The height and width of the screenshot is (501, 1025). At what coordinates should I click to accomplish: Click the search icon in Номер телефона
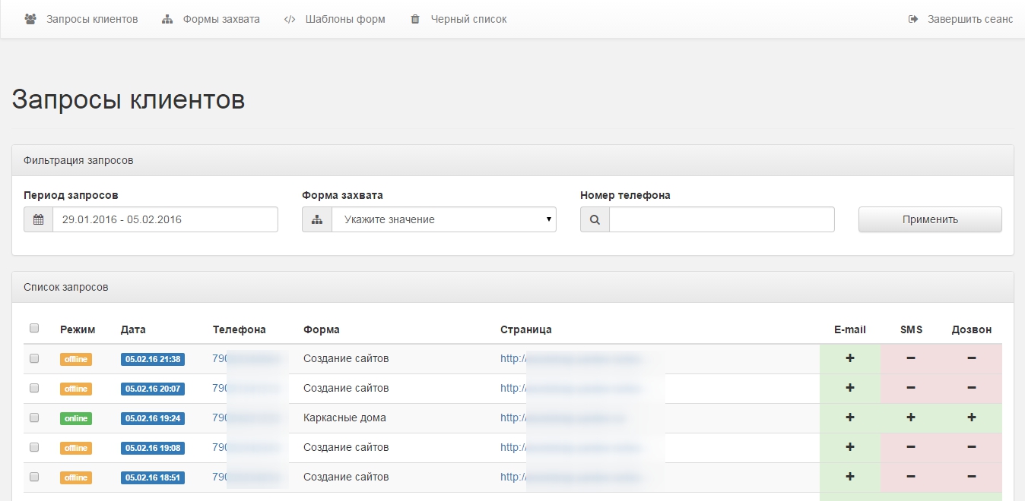tap(595, 219)
